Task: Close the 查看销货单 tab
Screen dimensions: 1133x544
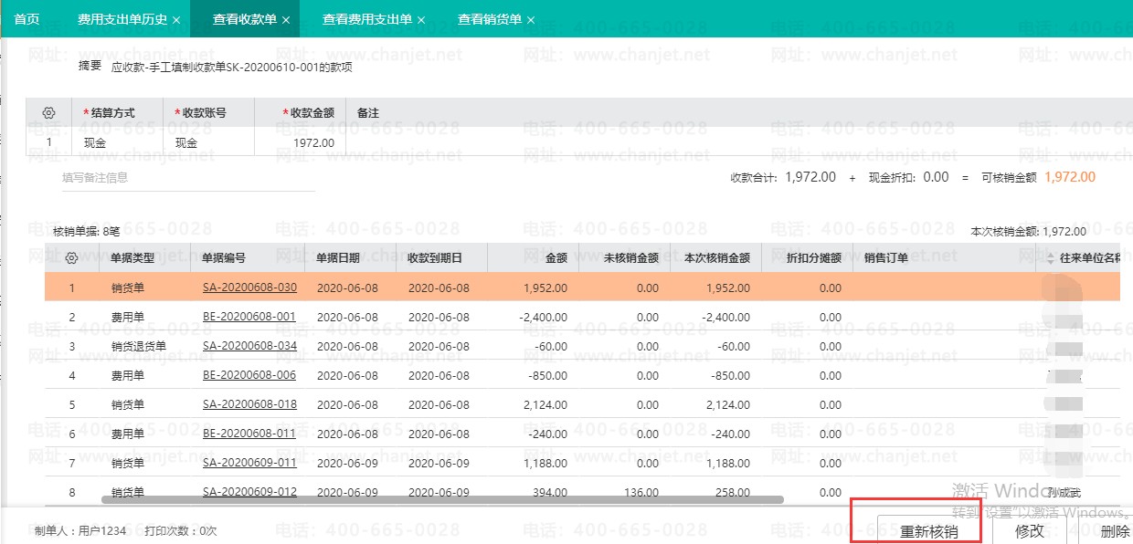Action: tap(531, 19)
